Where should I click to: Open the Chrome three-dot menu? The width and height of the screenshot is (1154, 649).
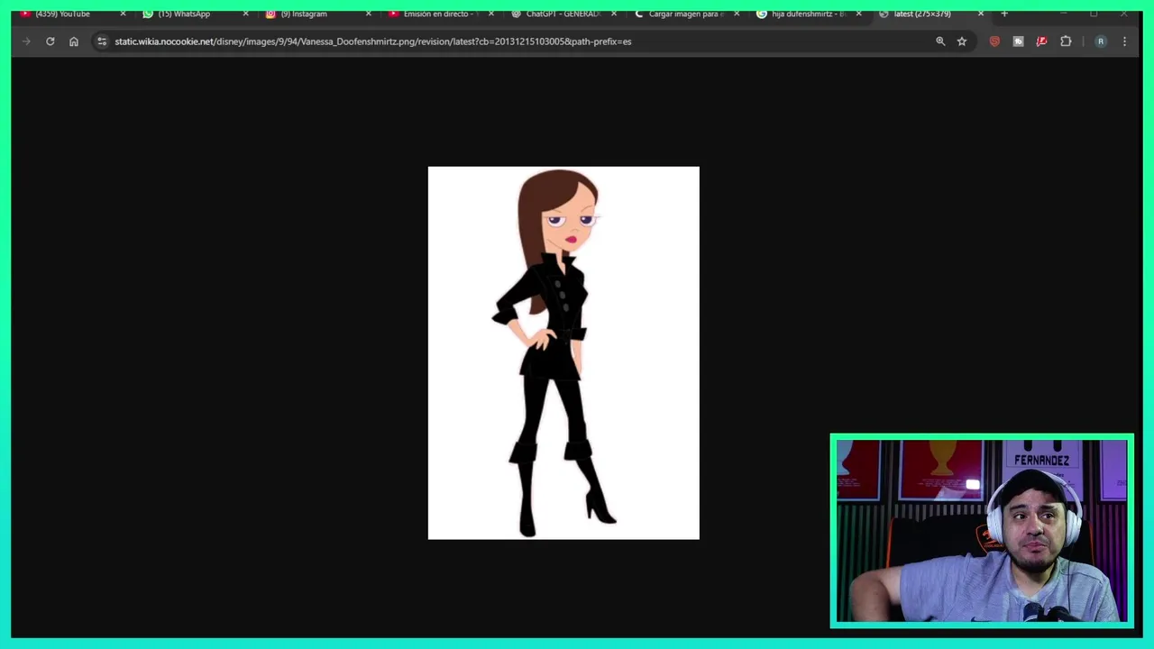(x=1124, y=41)
